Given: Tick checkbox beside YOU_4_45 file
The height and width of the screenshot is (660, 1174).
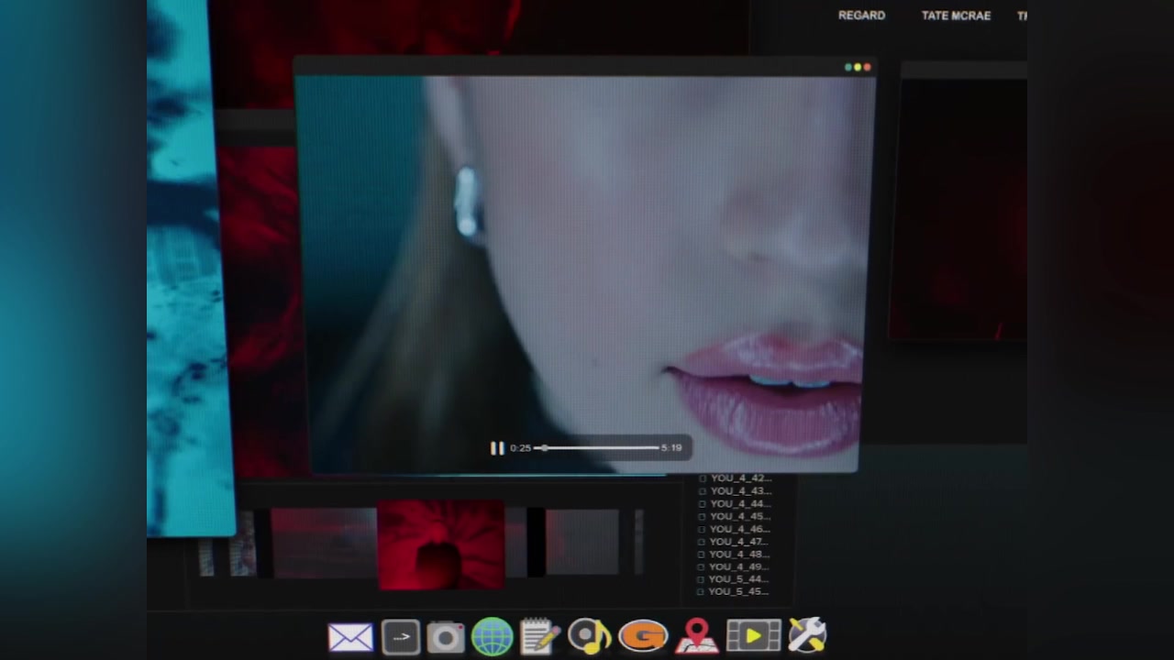Looking at the screenshot, I should coord(703,517).
